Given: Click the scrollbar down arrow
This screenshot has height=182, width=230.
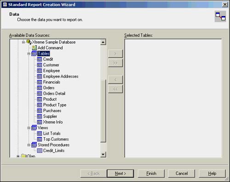Looking at the screenshot, I should click(x=103, y=154).
